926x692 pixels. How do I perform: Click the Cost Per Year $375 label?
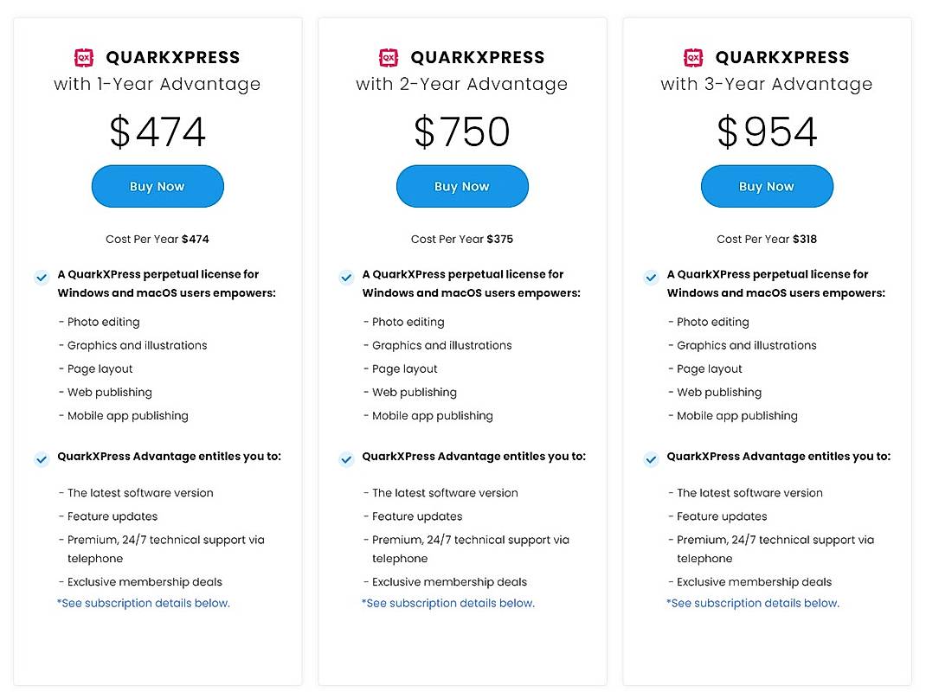[462, 239]
